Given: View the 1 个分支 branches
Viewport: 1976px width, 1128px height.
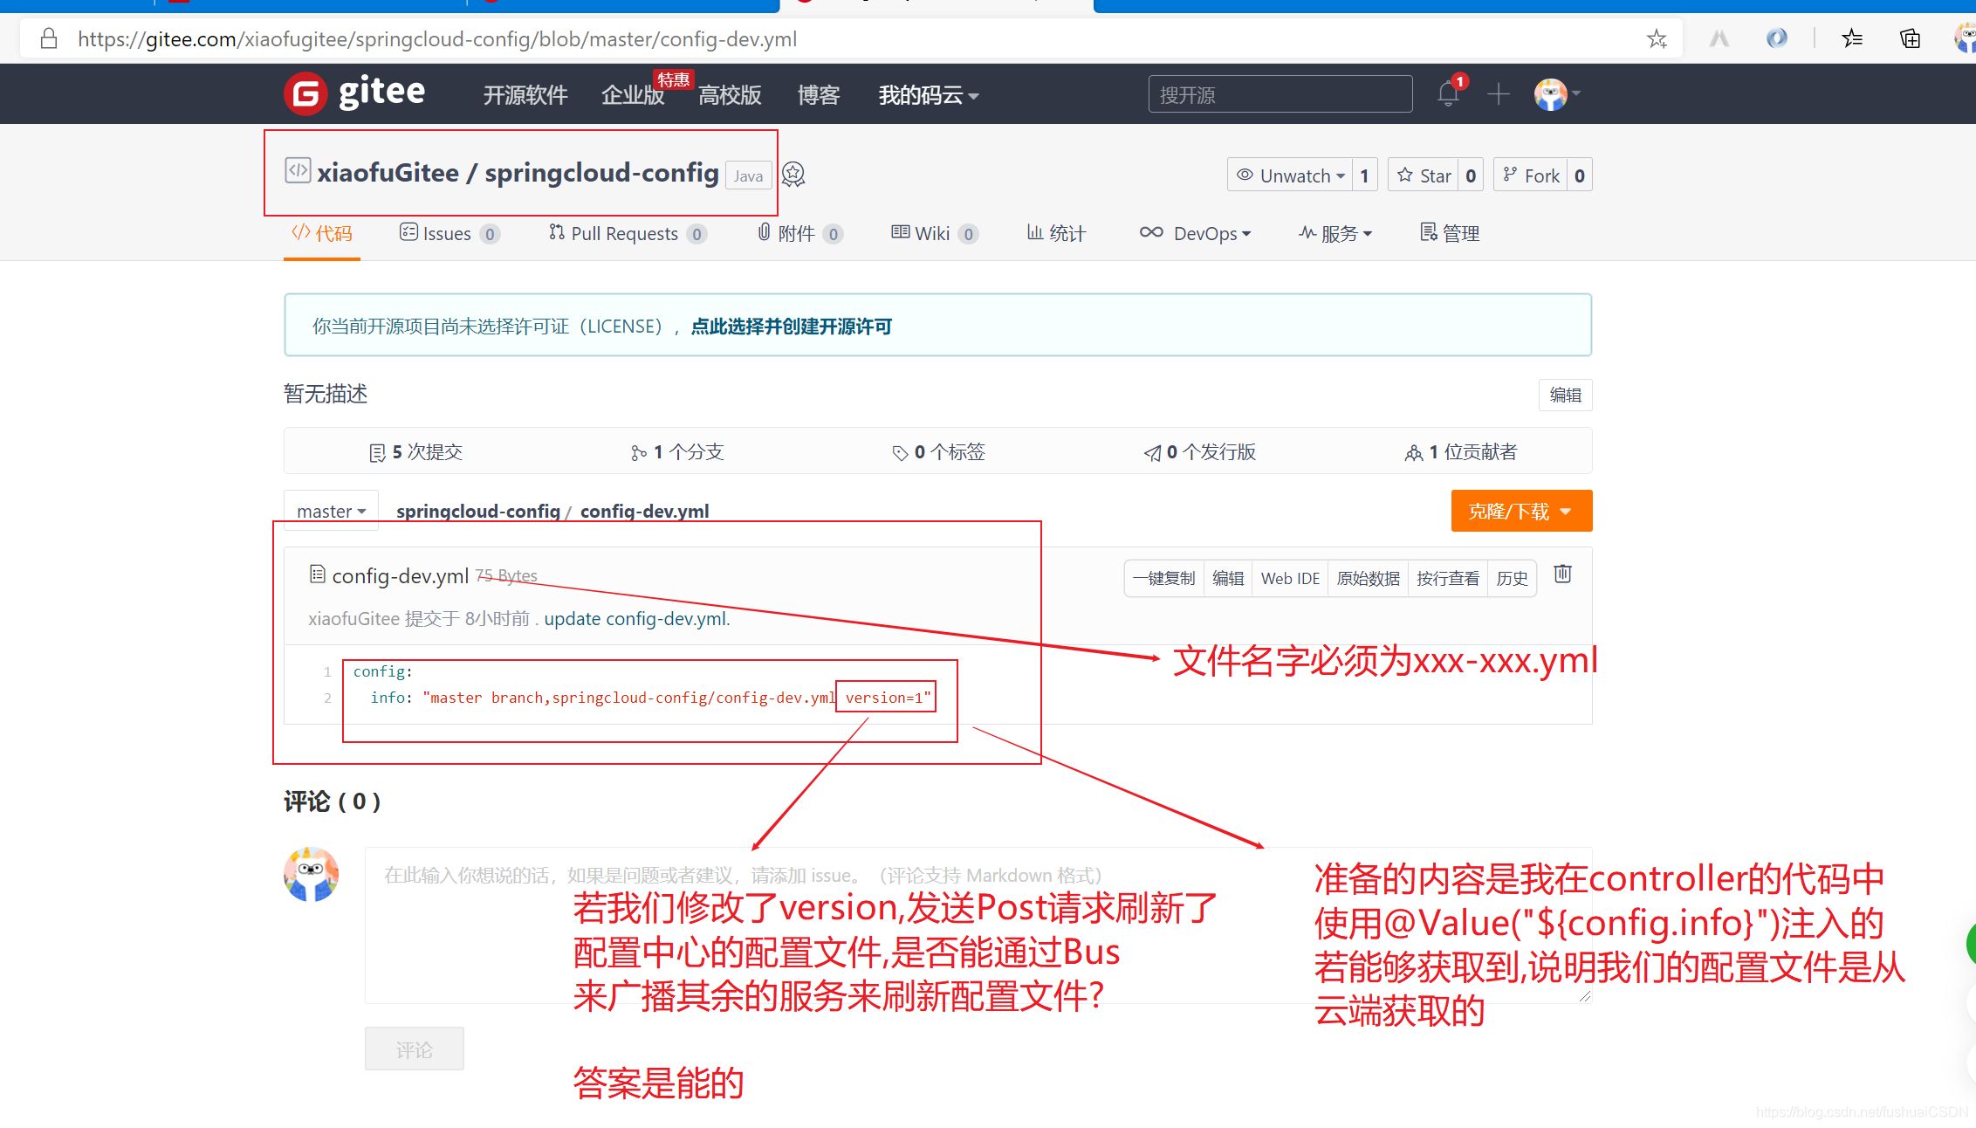Looking at the screenshot, I should tap(677, 452).
